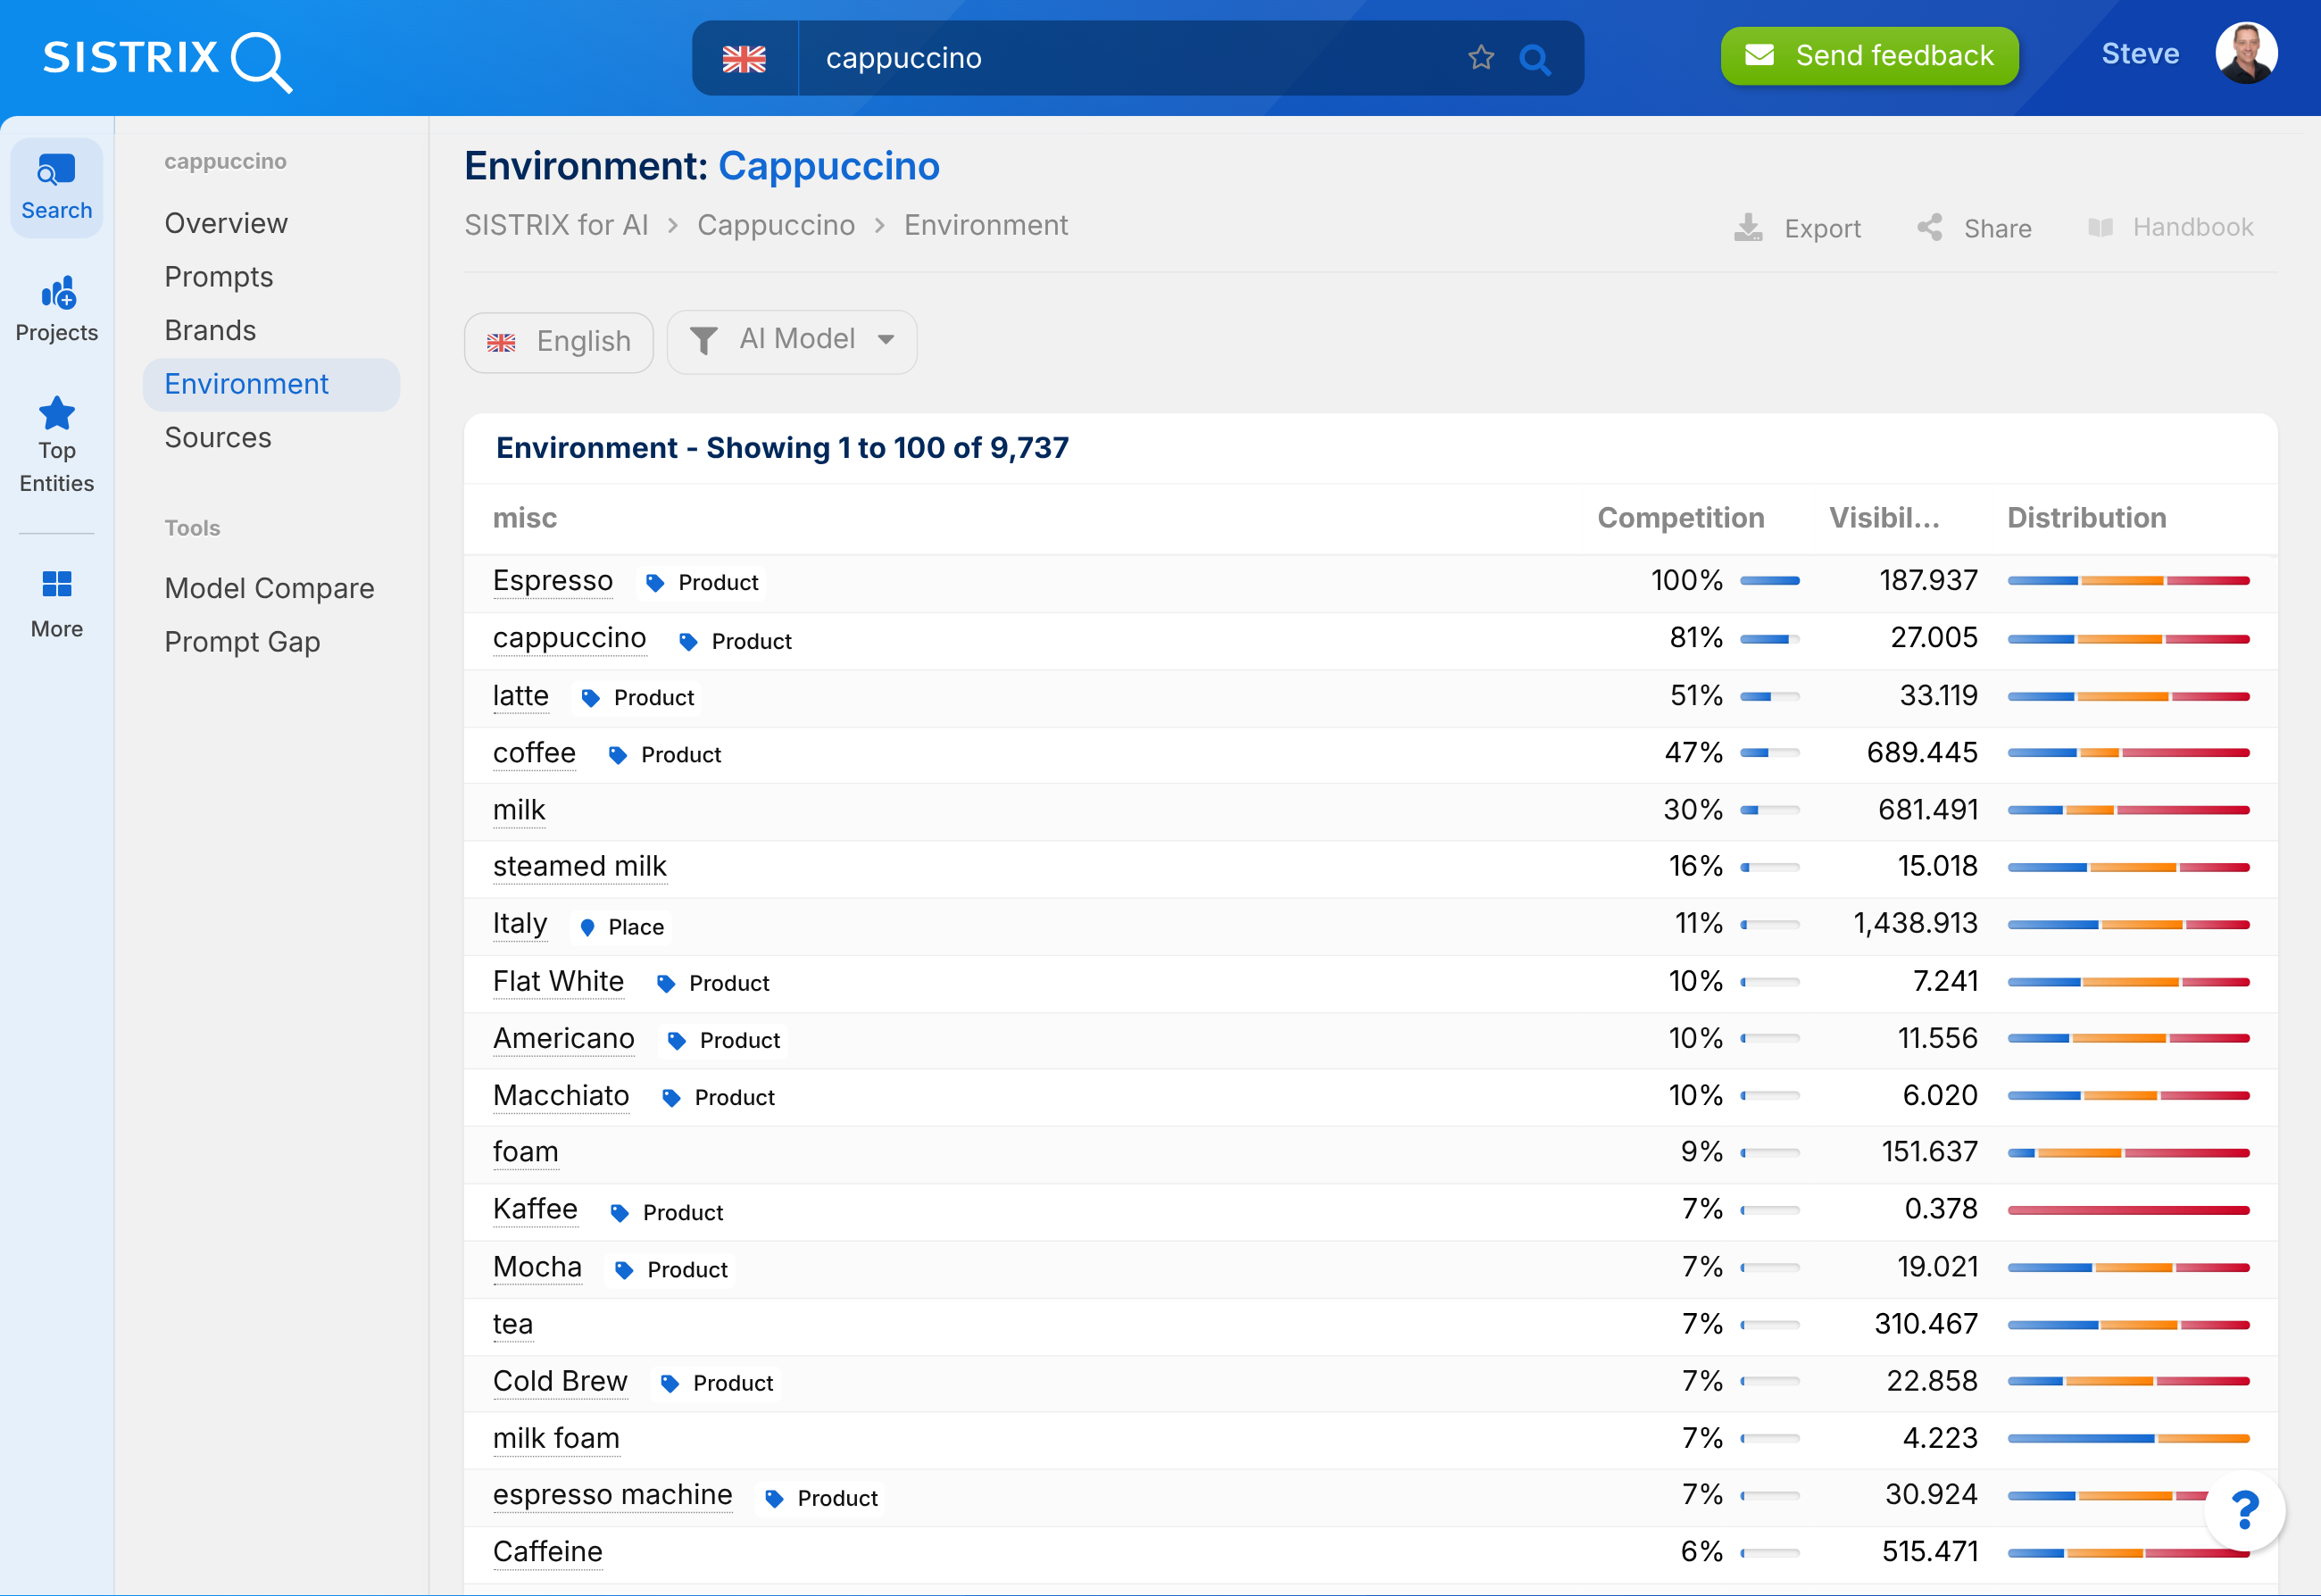This screenshot has height=1596, width=2321.
Task: Open the Handbook book icon
Action: tap(2100, 228)
